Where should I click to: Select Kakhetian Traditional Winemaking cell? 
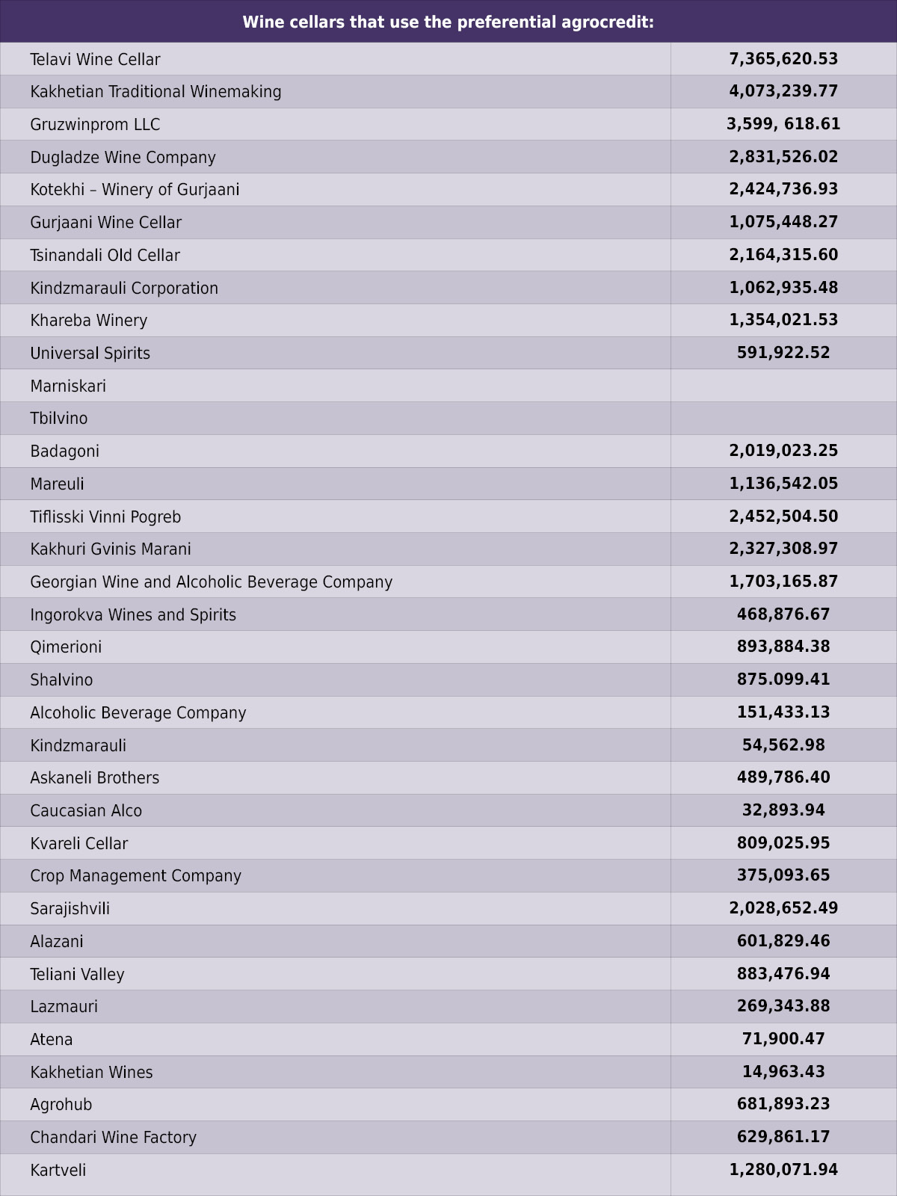(x=335, y=91)
